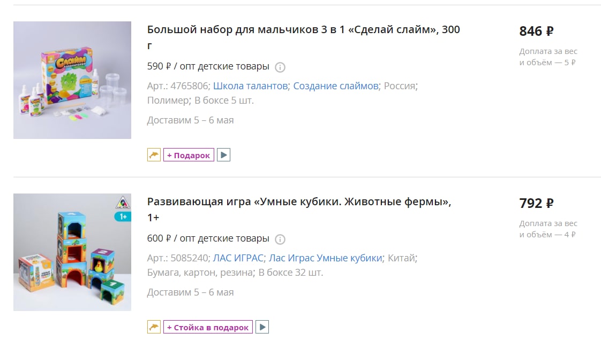Open brand link 'ЛАС ИГРАС'
This screenshot has height=341, width=601.
[238, 258]
